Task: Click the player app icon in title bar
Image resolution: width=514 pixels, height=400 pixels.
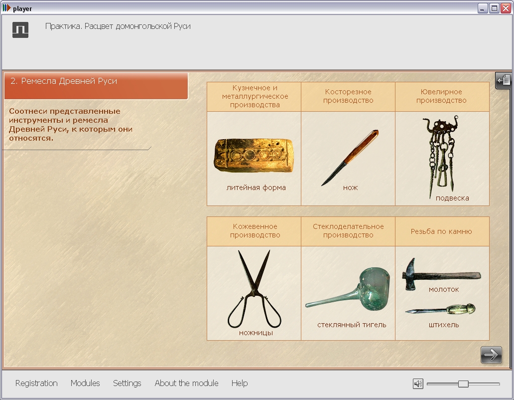Action: 6,8
